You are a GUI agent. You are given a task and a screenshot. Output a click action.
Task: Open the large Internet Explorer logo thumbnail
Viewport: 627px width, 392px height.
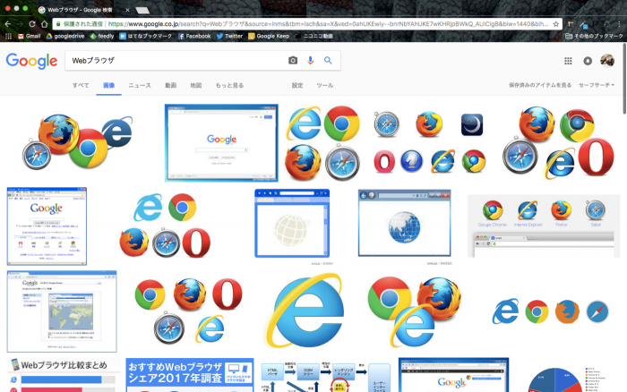[x=305, y=310]
